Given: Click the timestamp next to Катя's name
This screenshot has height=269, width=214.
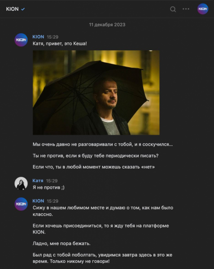Looking at the screenshot, I should [x=52, y=181].
